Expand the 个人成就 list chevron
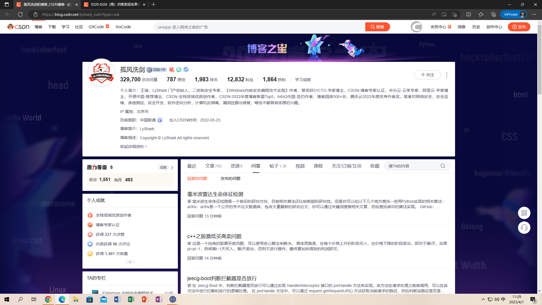Viewport: 542px width, 305px height. tap(130, 262)
